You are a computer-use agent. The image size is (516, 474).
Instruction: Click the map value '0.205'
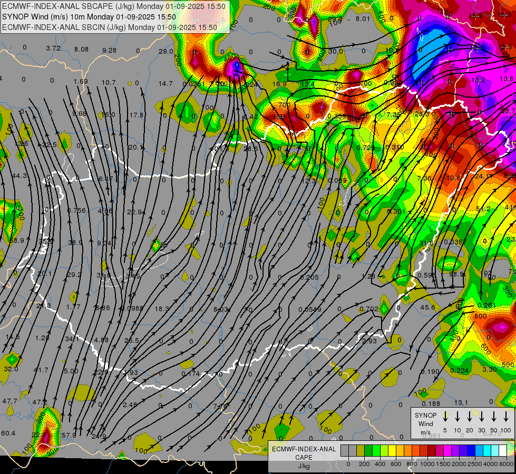(x=309, y=278)
